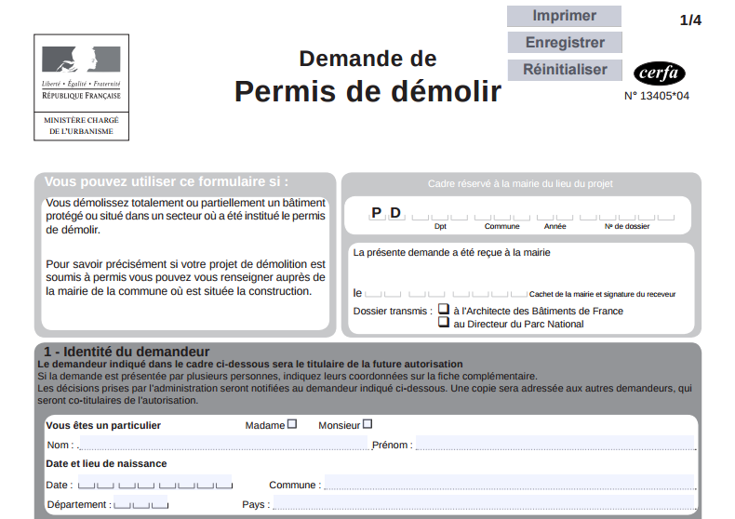735x519 pixels.
Task: Click the birth Commune input field
Action: [508, 484]
